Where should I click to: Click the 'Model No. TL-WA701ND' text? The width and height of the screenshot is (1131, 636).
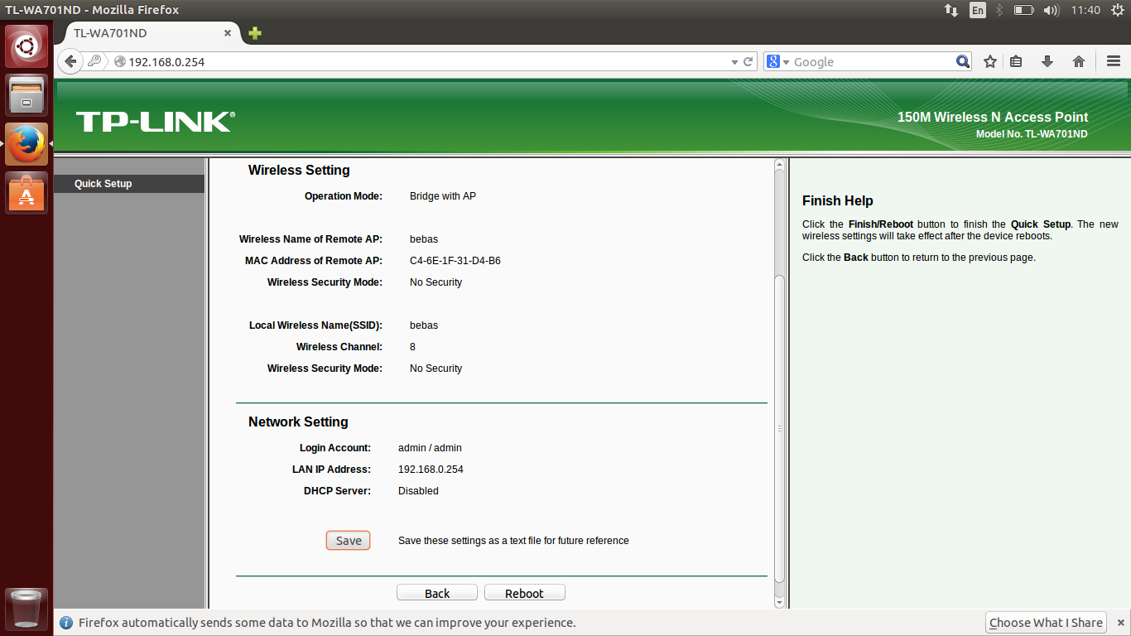[x=1032, y=133]
